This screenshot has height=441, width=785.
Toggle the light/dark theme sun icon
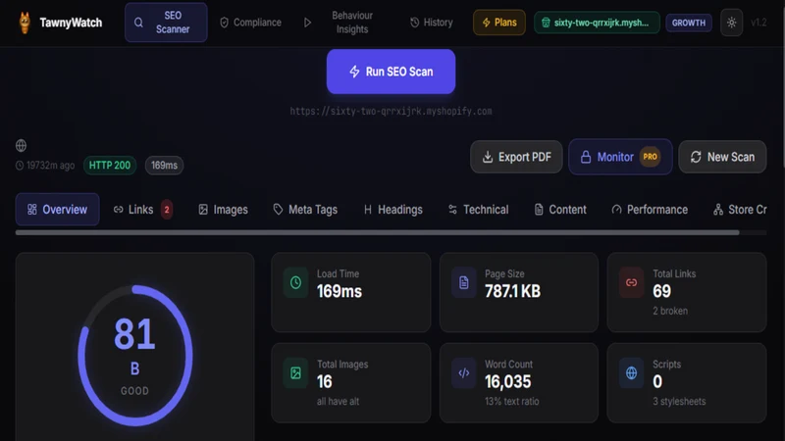[731, 23]
